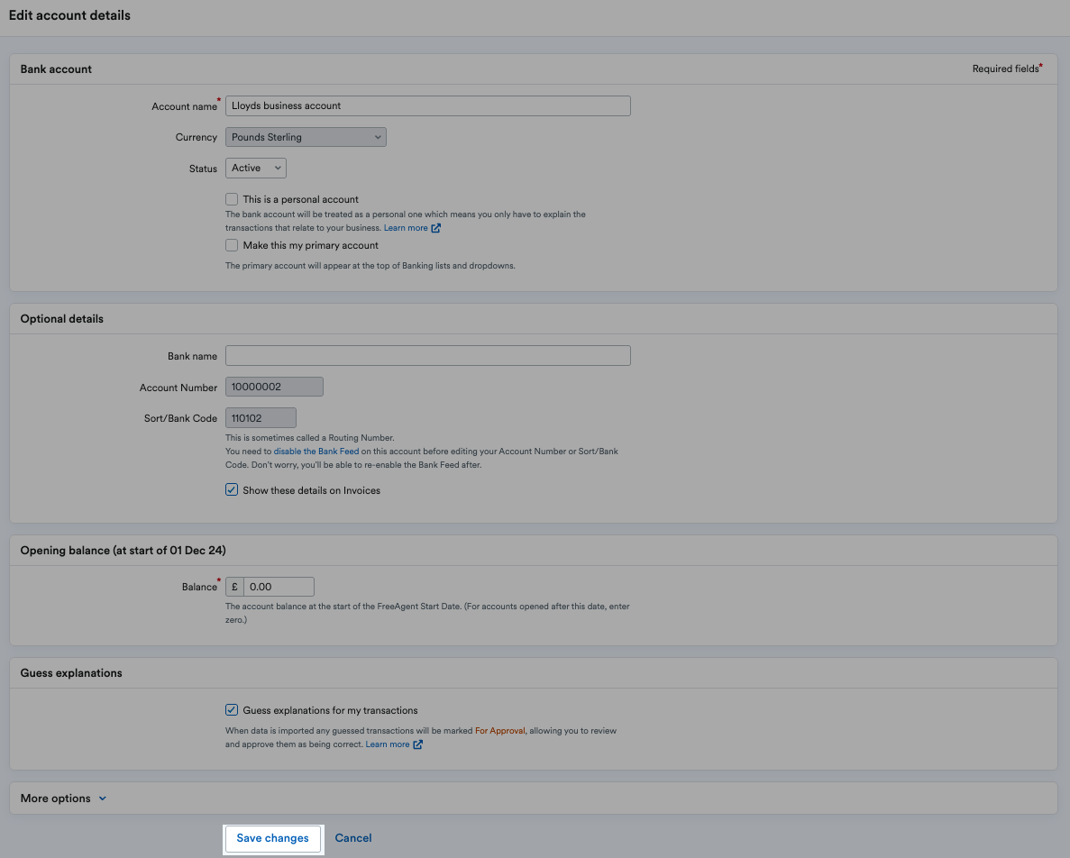This screenshot has height=858, width=1070.
Task: Click the Edit account details title
Action: [69, 15]
